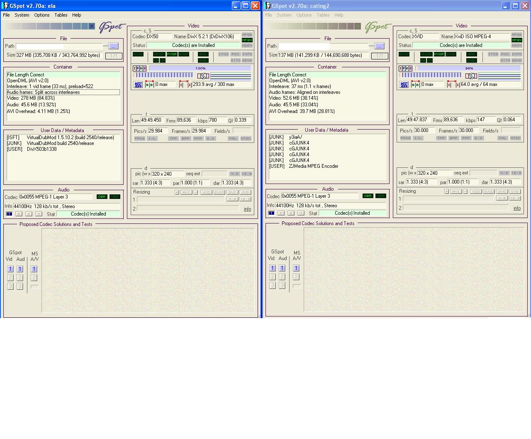Open the resizing info link in ela window
The image size is (531, 439).
[247, 209]
